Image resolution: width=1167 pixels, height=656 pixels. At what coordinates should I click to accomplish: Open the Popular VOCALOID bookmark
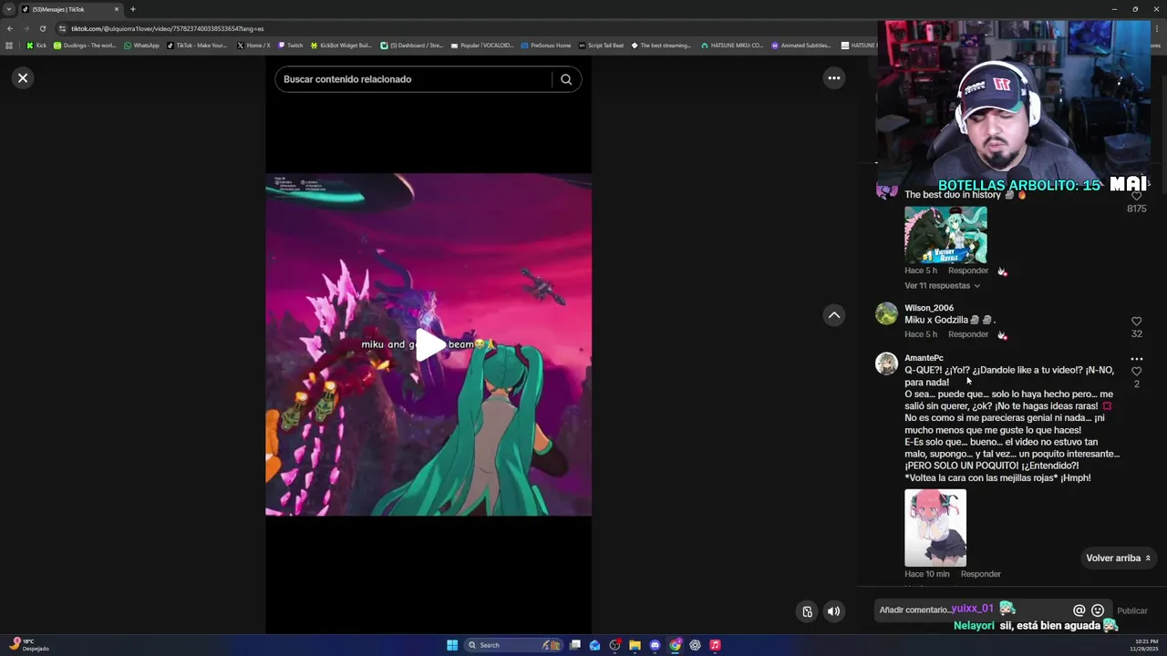(x=482, y=45)
